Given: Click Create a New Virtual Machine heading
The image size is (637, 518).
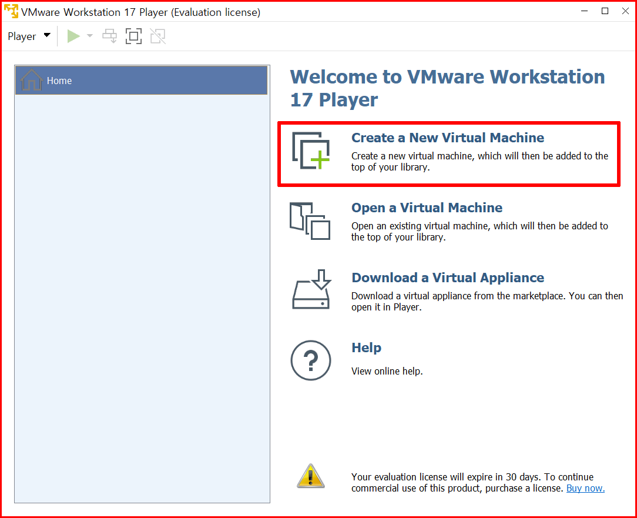Looking at the screenshot, I should (x=448, y=138).
